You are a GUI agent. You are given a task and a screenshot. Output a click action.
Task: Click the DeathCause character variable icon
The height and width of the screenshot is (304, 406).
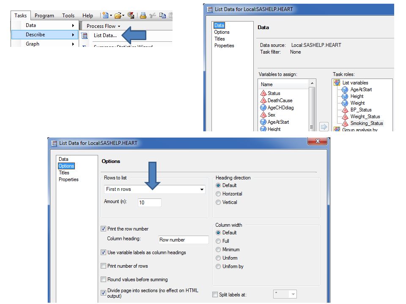coord(263,100)
